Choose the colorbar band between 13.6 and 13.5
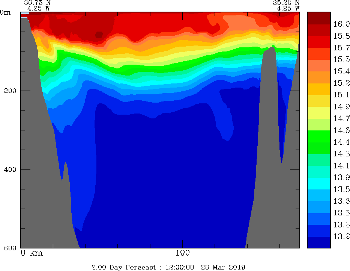 coord(319,207)
